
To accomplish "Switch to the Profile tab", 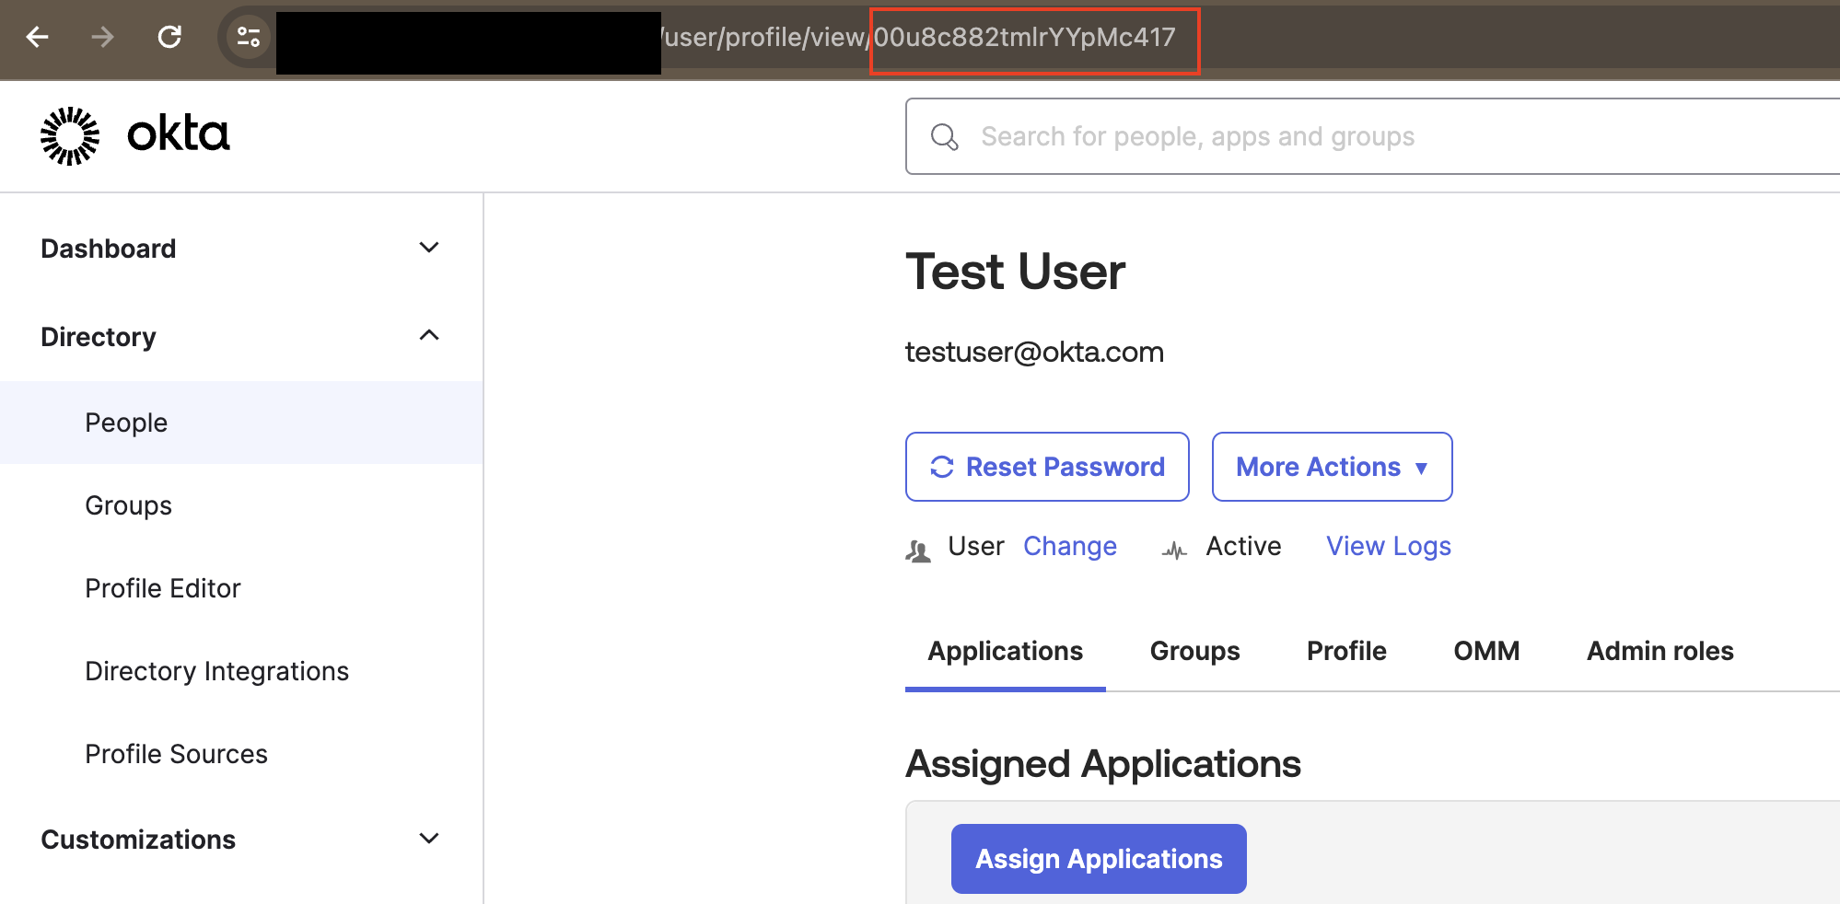I will (1346, 651).
